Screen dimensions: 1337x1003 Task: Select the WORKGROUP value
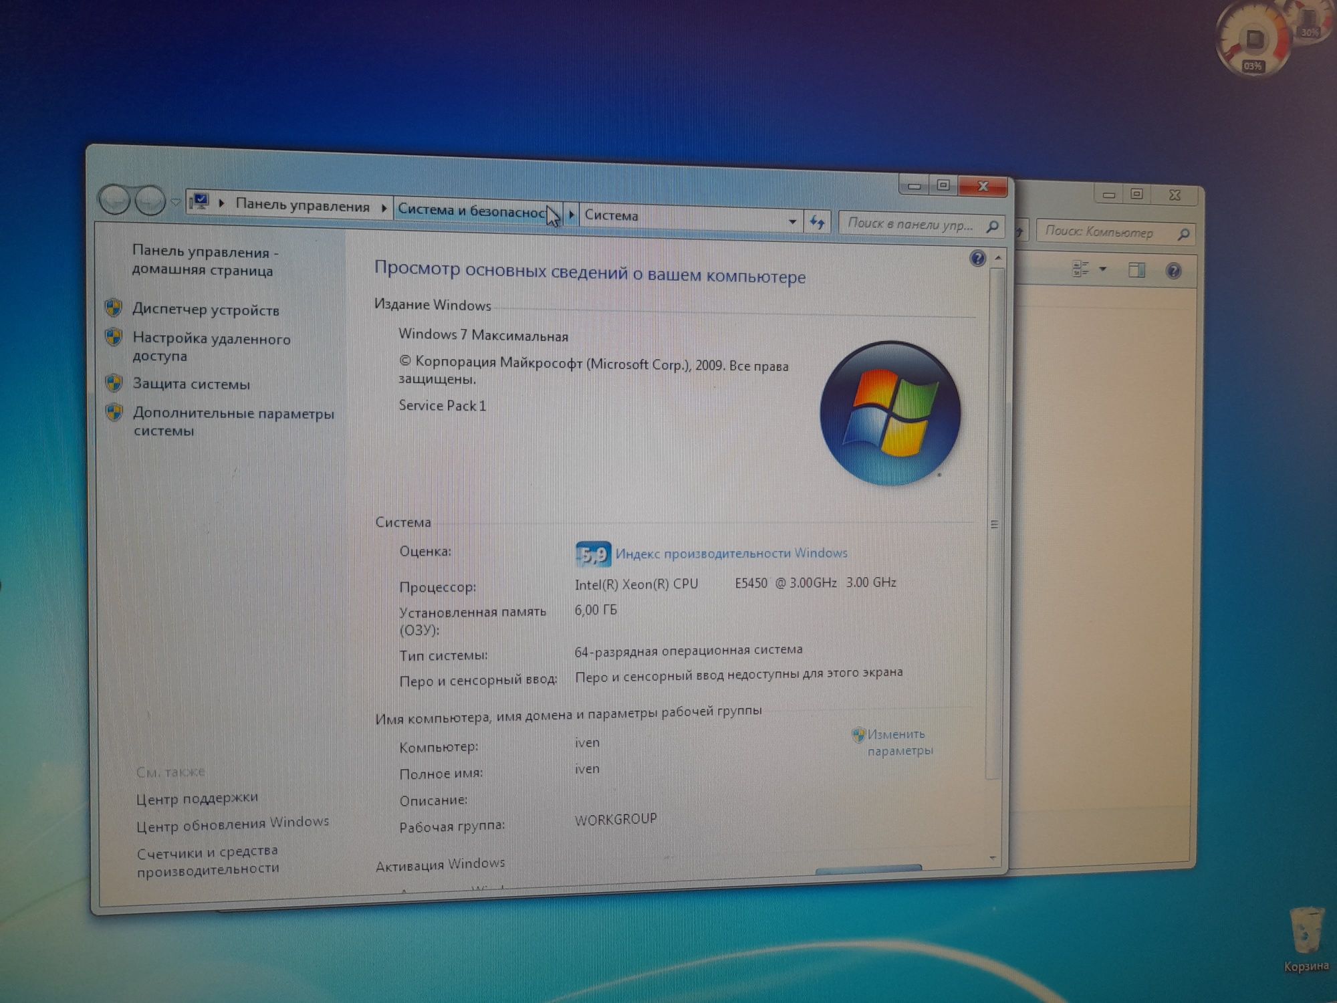click(616, 819)
